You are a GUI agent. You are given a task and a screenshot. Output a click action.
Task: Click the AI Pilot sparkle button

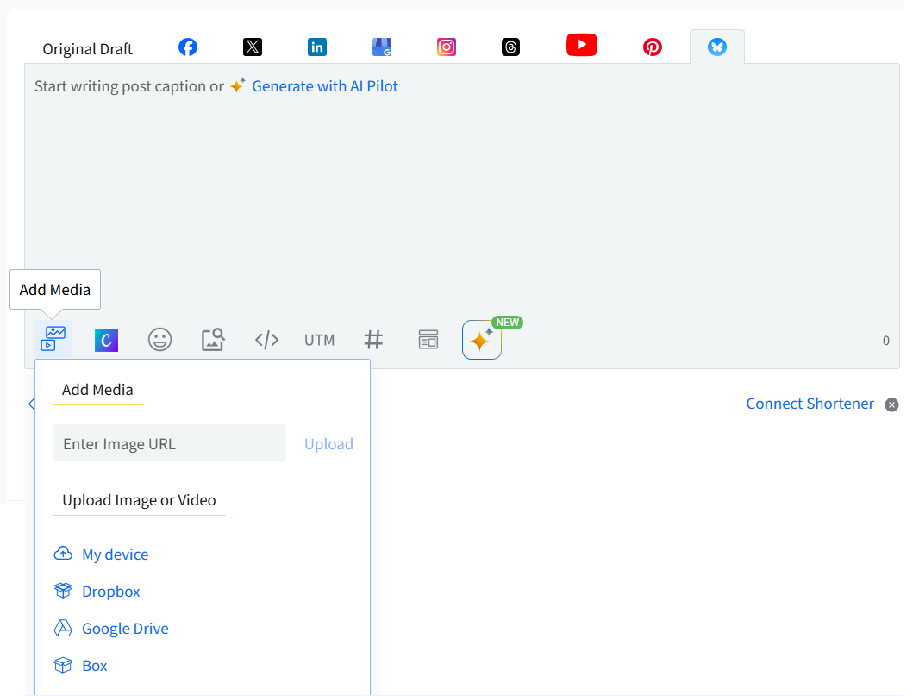481,340
